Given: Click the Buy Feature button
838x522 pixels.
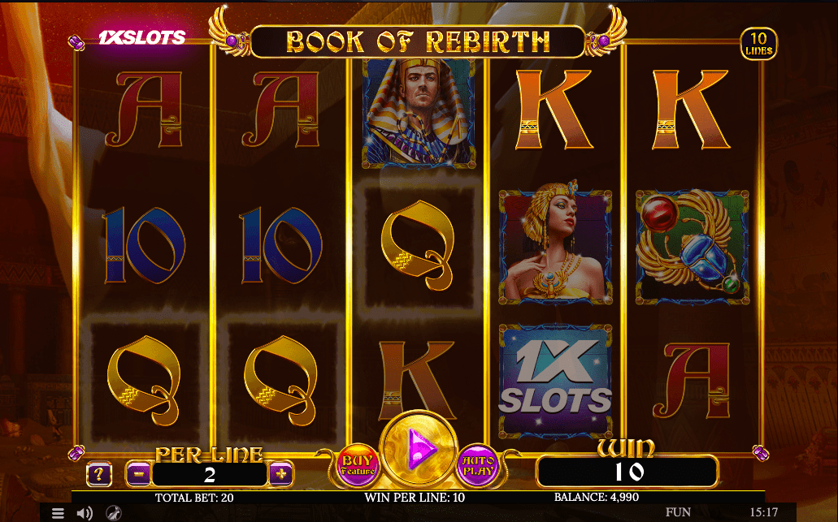Looking at the screenshot, I should tap(358, 465).
